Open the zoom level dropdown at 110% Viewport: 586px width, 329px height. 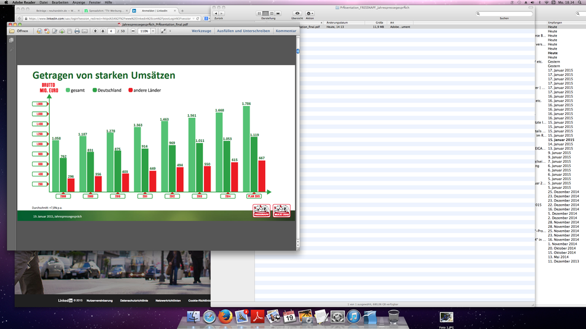[153, 31]
